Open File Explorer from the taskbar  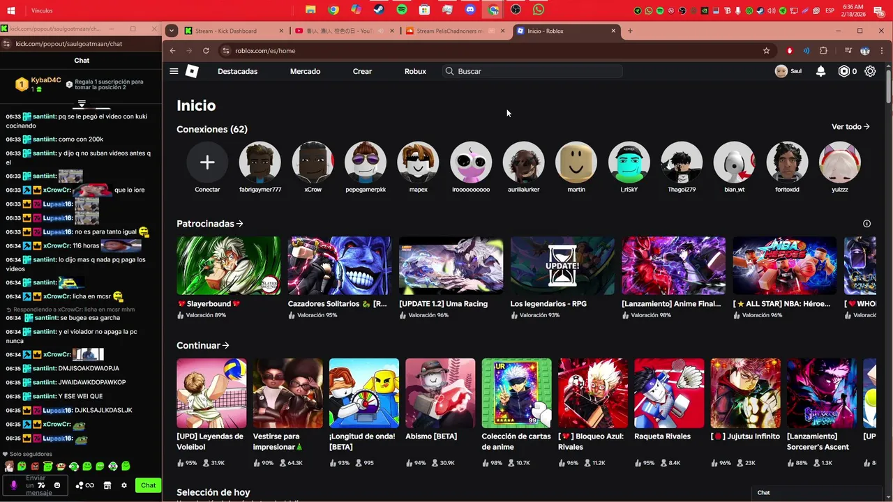(x=310, y=10)
